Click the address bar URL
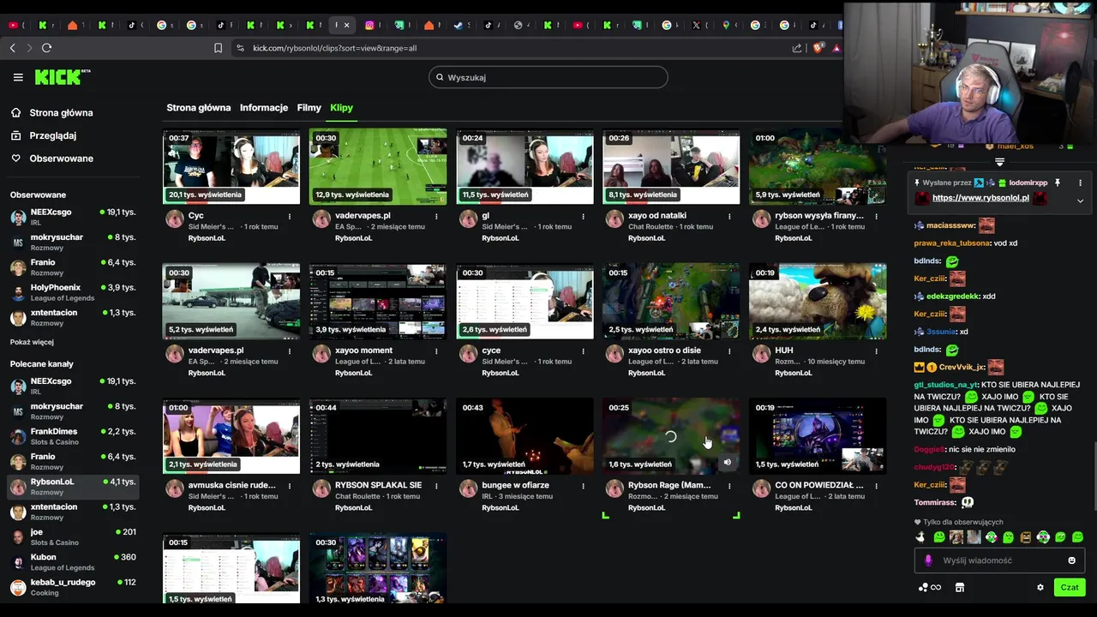This screenshot has width=1097, height=617. point(334,48)
